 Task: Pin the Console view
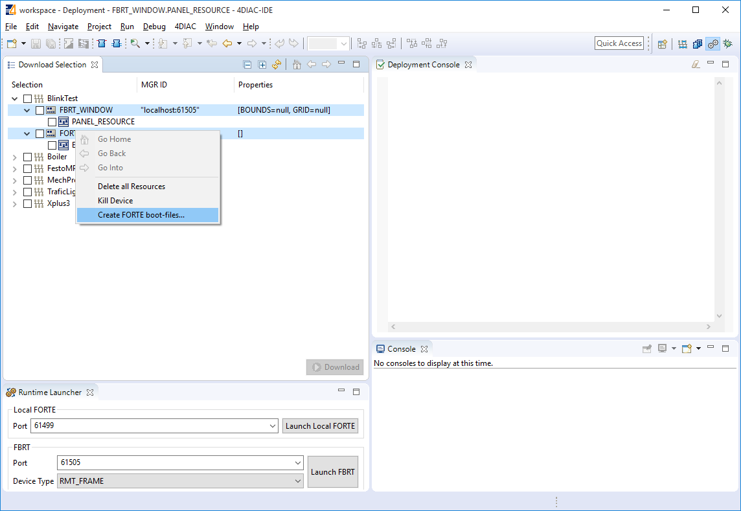[x=647, y=348]
